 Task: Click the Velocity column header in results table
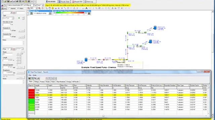pos(92,85)
